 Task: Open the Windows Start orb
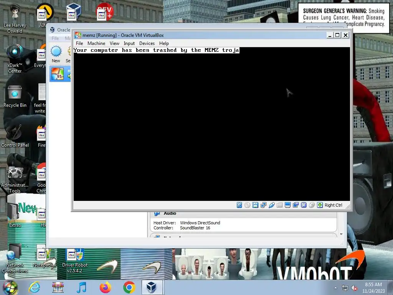(x=10, y=288)
